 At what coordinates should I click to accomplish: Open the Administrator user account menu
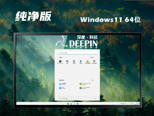[x=64, y=98]
